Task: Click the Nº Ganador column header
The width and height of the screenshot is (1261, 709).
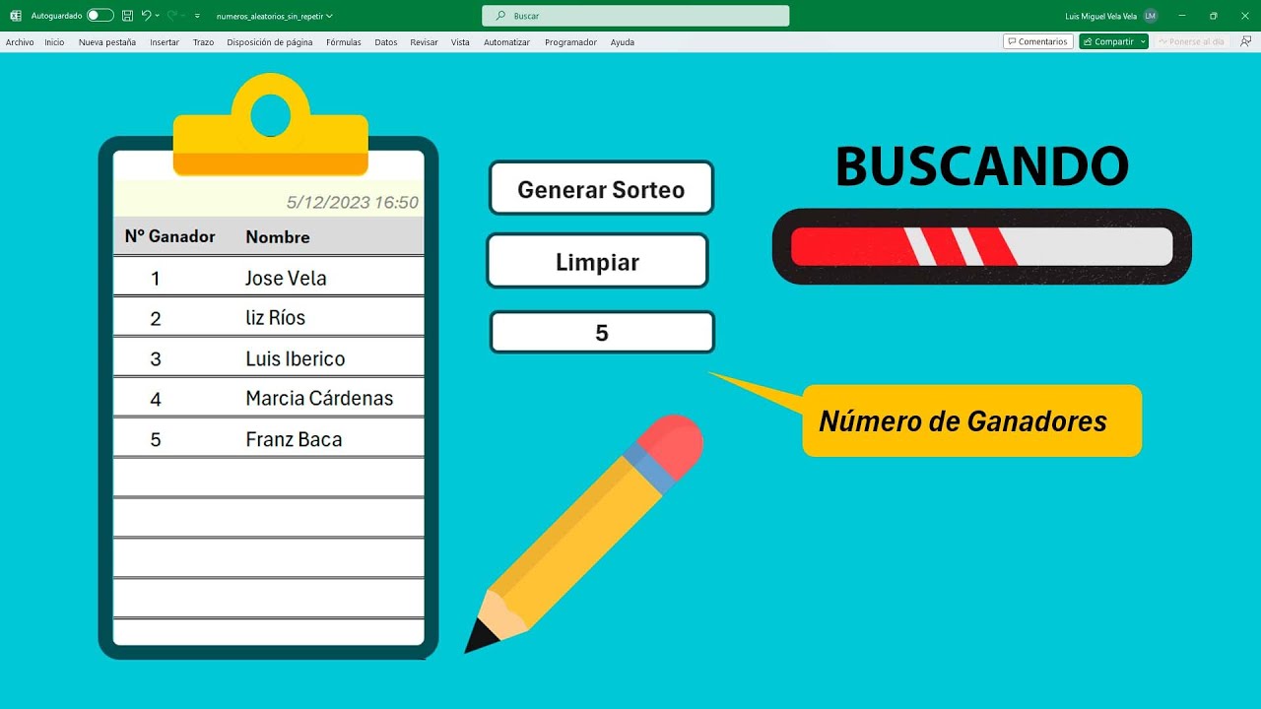Action: pyautogui.click(x=169, y=236)
